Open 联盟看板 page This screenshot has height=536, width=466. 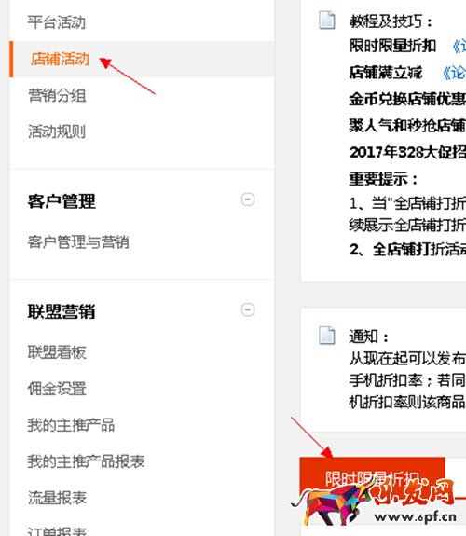click(57, 352)
